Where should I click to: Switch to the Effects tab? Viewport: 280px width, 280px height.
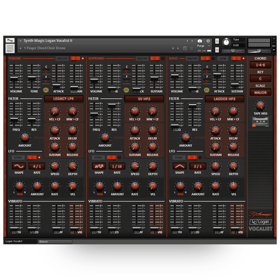pyautogui.click(x=55, y=242)
